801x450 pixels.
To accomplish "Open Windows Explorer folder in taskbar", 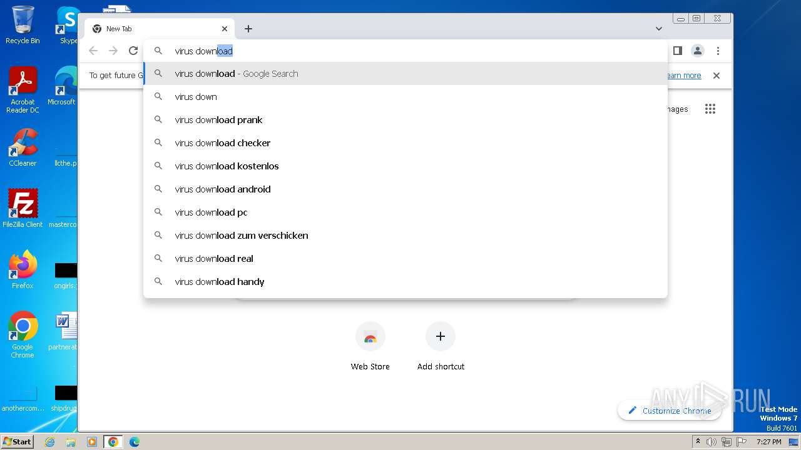I will coord(71,442).
